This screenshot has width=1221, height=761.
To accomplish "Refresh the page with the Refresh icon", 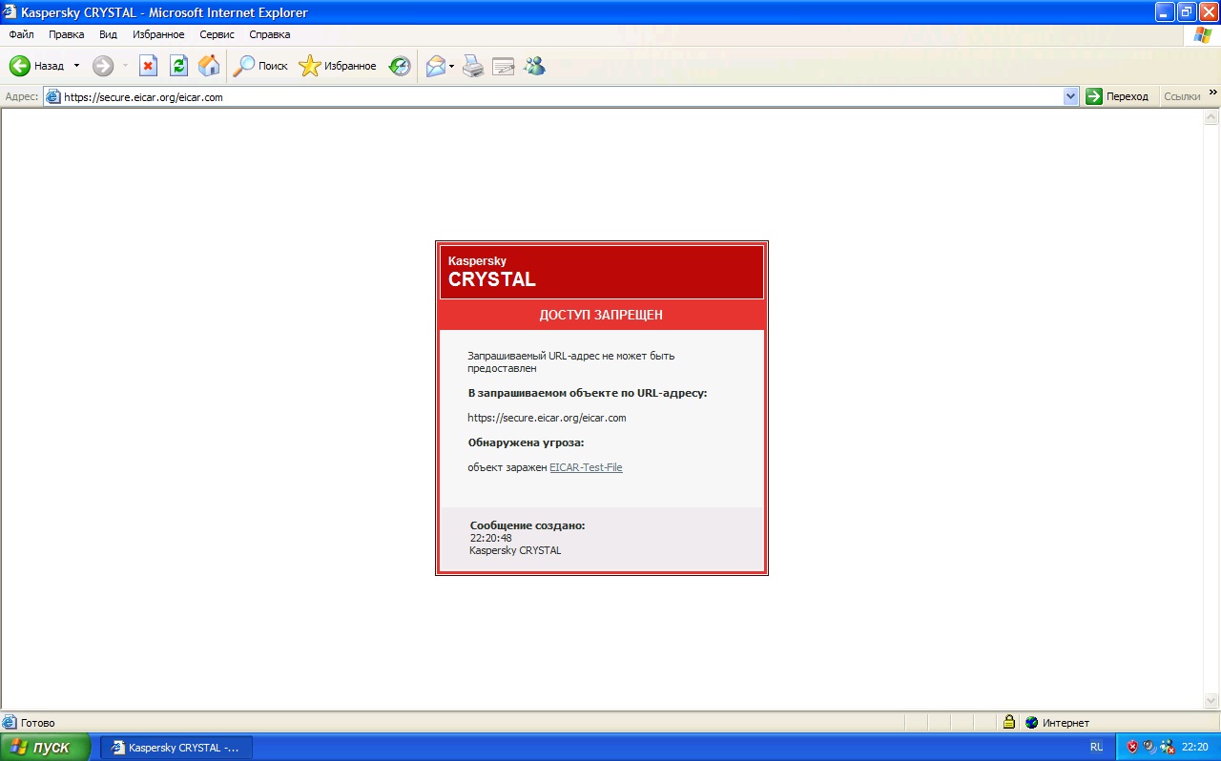I will pyautogui.click(x=178, y=66).
